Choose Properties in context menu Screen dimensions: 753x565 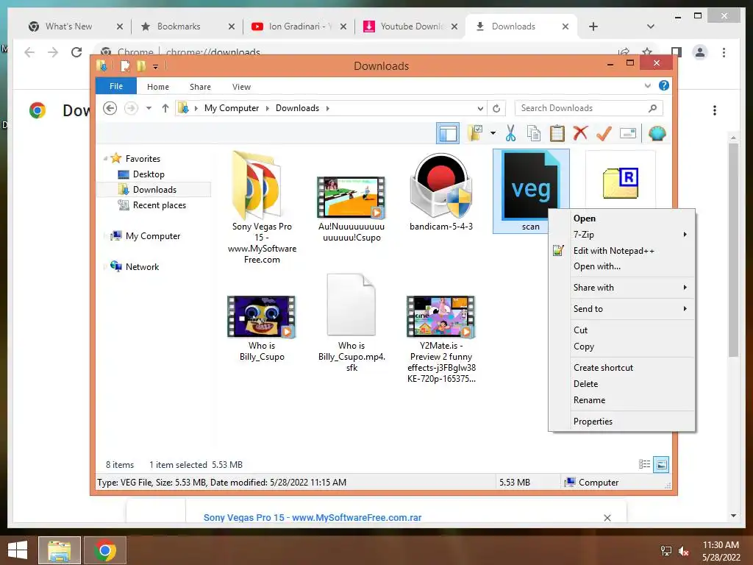click(x=621, y=422)
